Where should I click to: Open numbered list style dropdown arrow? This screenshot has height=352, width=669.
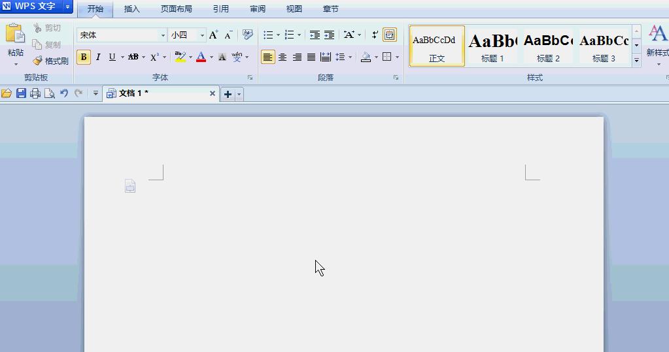(x=299, y=35)
